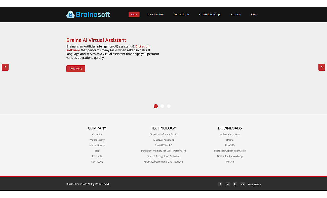Open the Facebook icon in footer
Screen dimensions: 327x198
coord(220,184)
